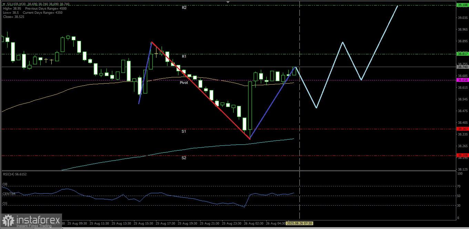
Task: Click the CENTER level label in RSI
Action: click(9, 194)
